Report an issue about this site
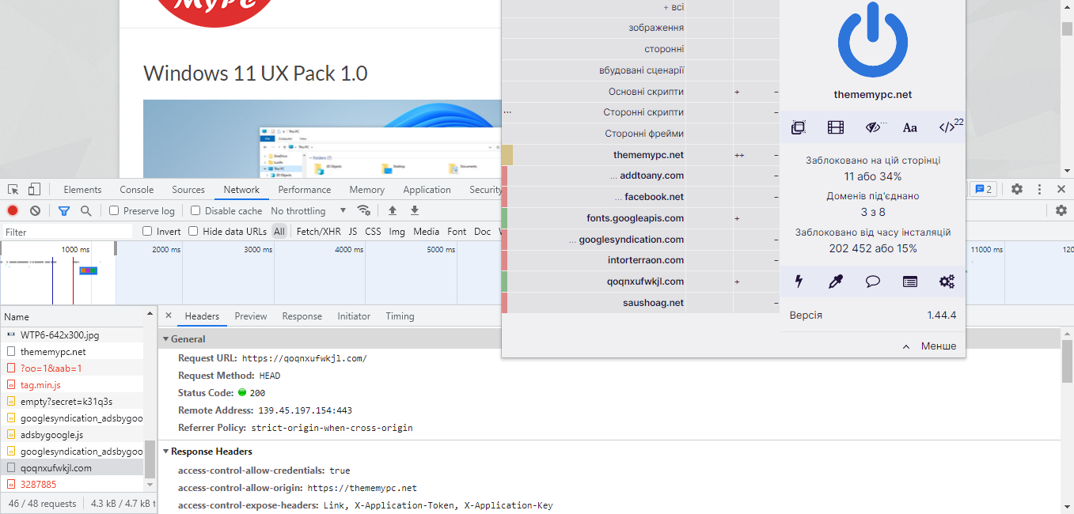 (x=871, y=281)
